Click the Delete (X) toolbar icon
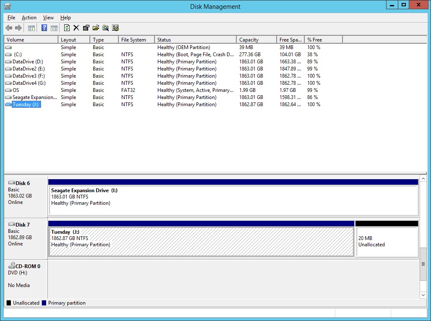Image resolution: width=431 pixels, height=321 pixels. [76, 28]
